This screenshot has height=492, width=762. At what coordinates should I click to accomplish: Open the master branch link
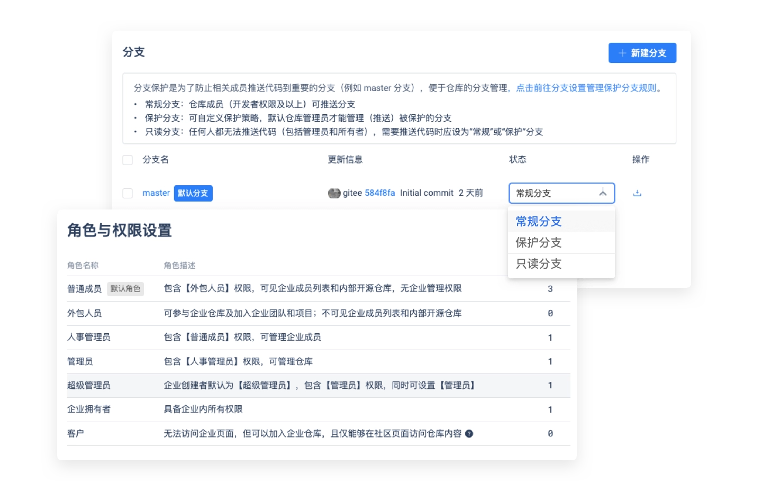[x=156, y=193]
